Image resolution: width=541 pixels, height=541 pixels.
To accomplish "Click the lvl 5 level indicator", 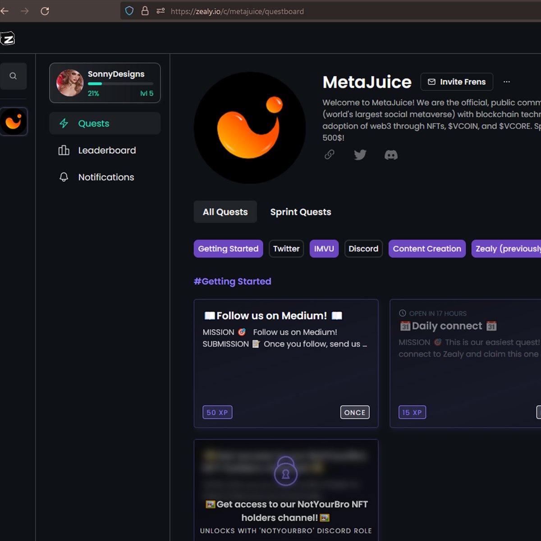I will (x=147, y=93).
